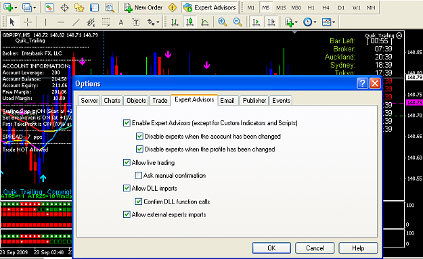Switch to the Server tab
The width and height of the screenshot is (423, 259).
89,101
